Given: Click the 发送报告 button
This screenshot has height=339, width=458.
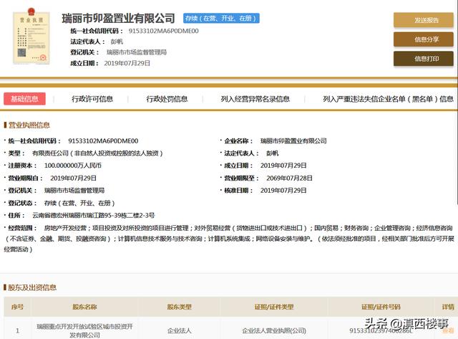Looking at the screenshot, I should [427, 20].
